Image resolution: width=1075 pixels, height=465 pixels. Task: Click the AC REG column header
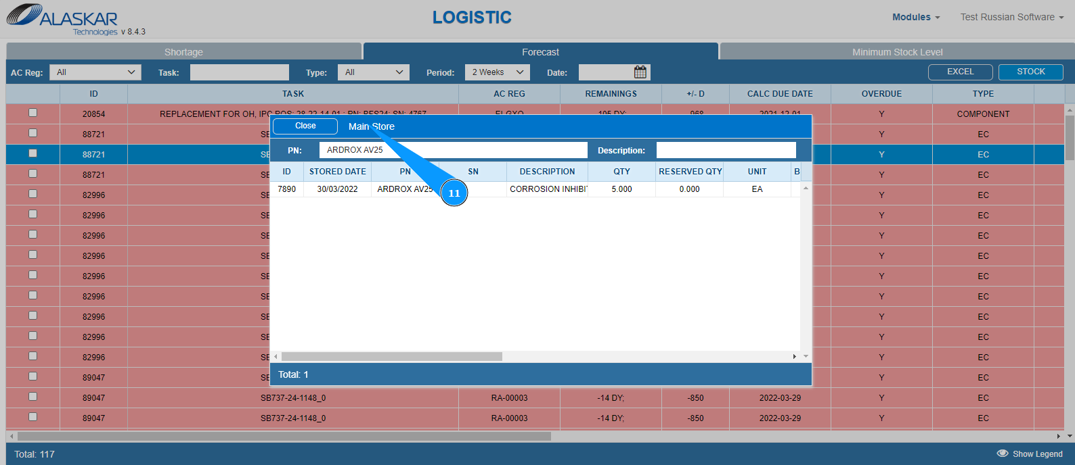(x=509, y=94)
